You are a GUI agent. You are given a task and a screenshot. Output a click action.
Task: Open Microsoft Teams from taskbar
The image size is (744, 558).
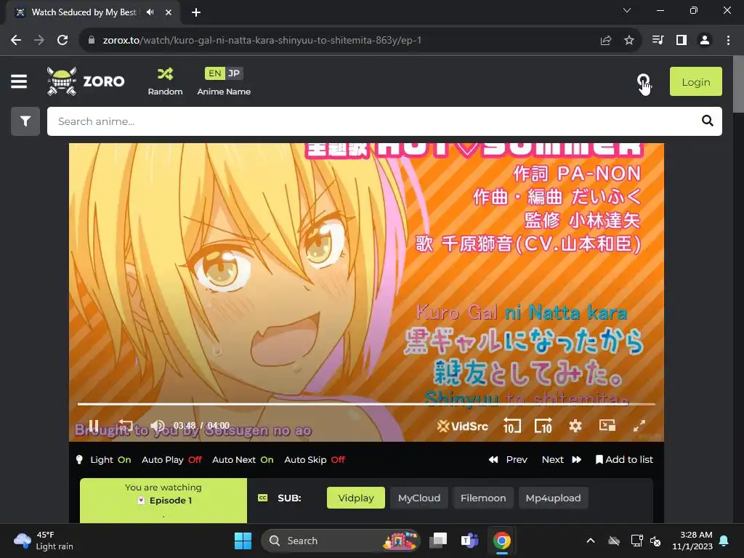point(469,541)
